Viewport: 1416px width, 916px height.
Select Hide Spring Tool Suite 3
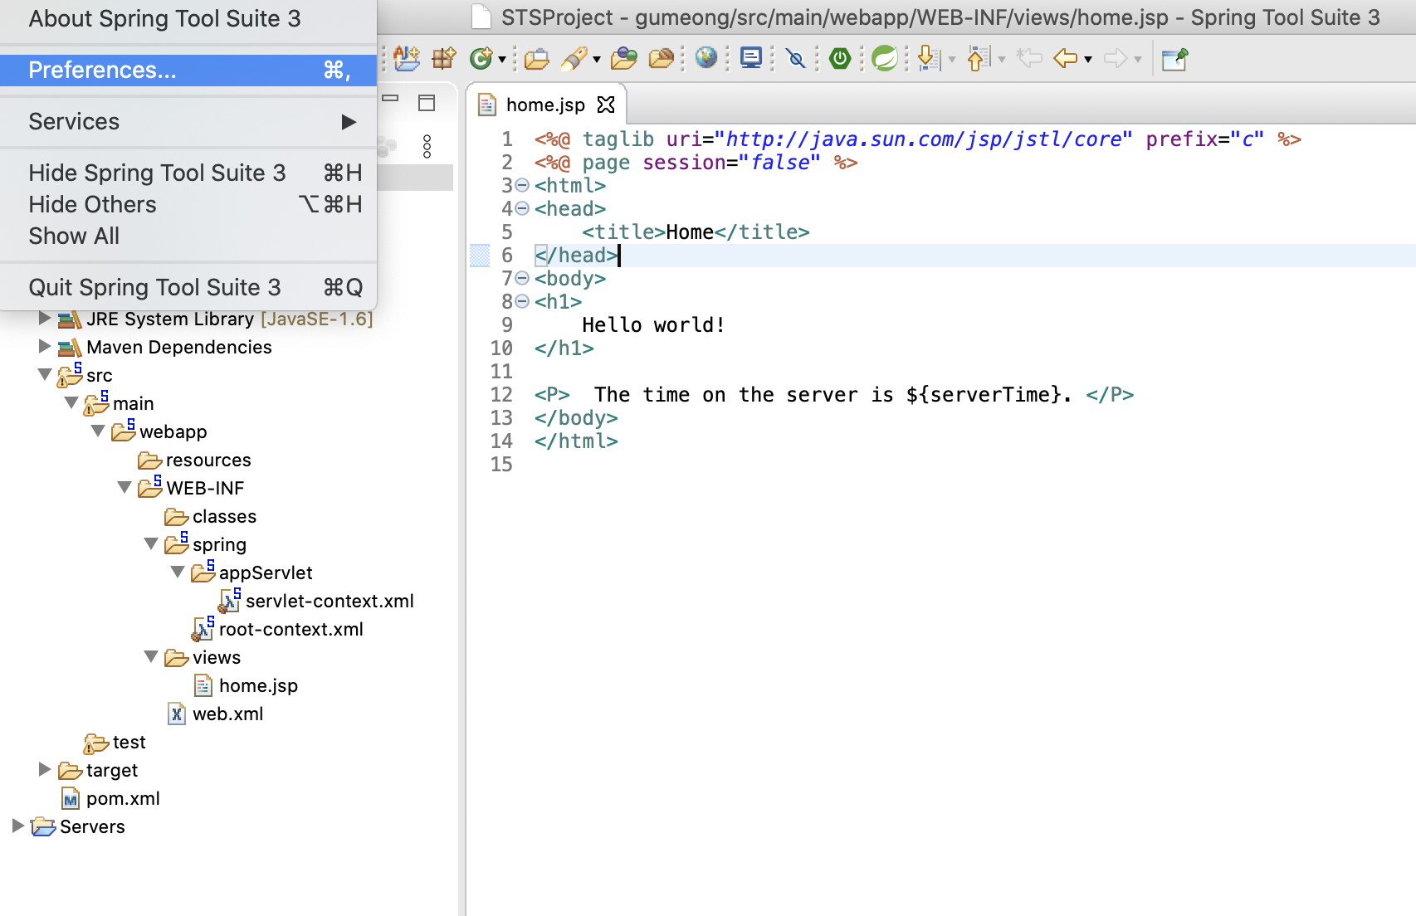188,173
